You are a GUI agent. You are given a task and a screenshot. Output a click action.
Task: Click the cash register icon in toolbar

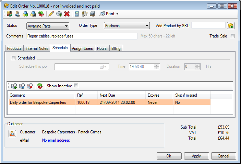click(92, 14)
